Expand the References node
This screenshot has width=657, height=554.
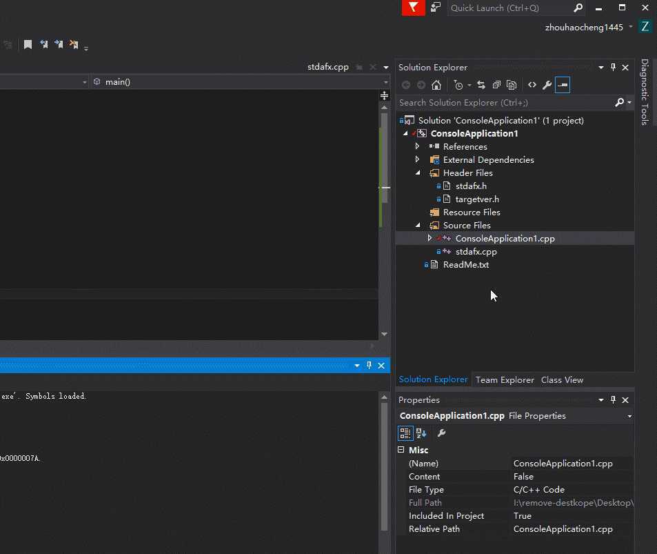pyautogui.click(x=417, y=146)
